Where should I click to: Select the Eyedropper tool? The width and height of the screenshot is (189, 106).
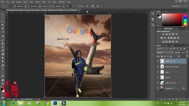pyautogui.click(x=3, y=32)
